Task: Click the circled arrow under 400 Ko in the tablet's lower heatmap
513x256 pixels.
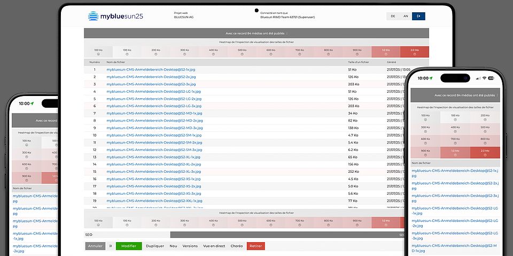Action: (x=213, y=225)
